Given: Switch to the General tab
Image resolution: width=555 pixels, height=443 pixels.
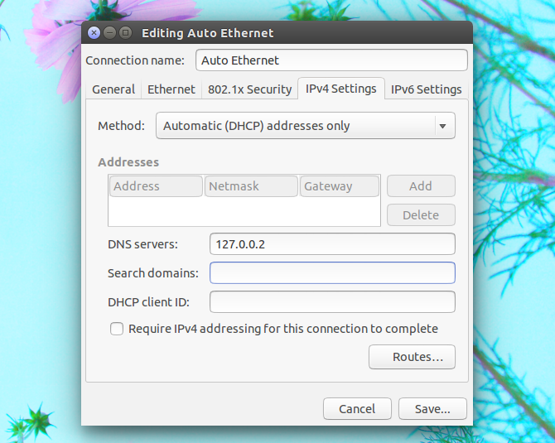Looking at the screenshot, I should pos(113,89).
